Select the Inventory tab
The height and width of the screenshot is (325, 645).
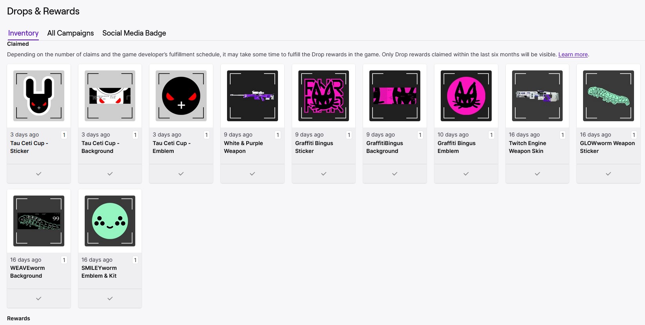point(23,33)
